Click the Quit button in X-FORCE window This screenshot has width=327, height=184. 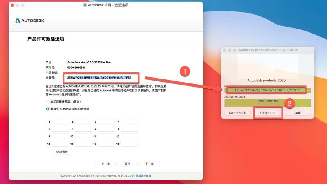[298, 113]
